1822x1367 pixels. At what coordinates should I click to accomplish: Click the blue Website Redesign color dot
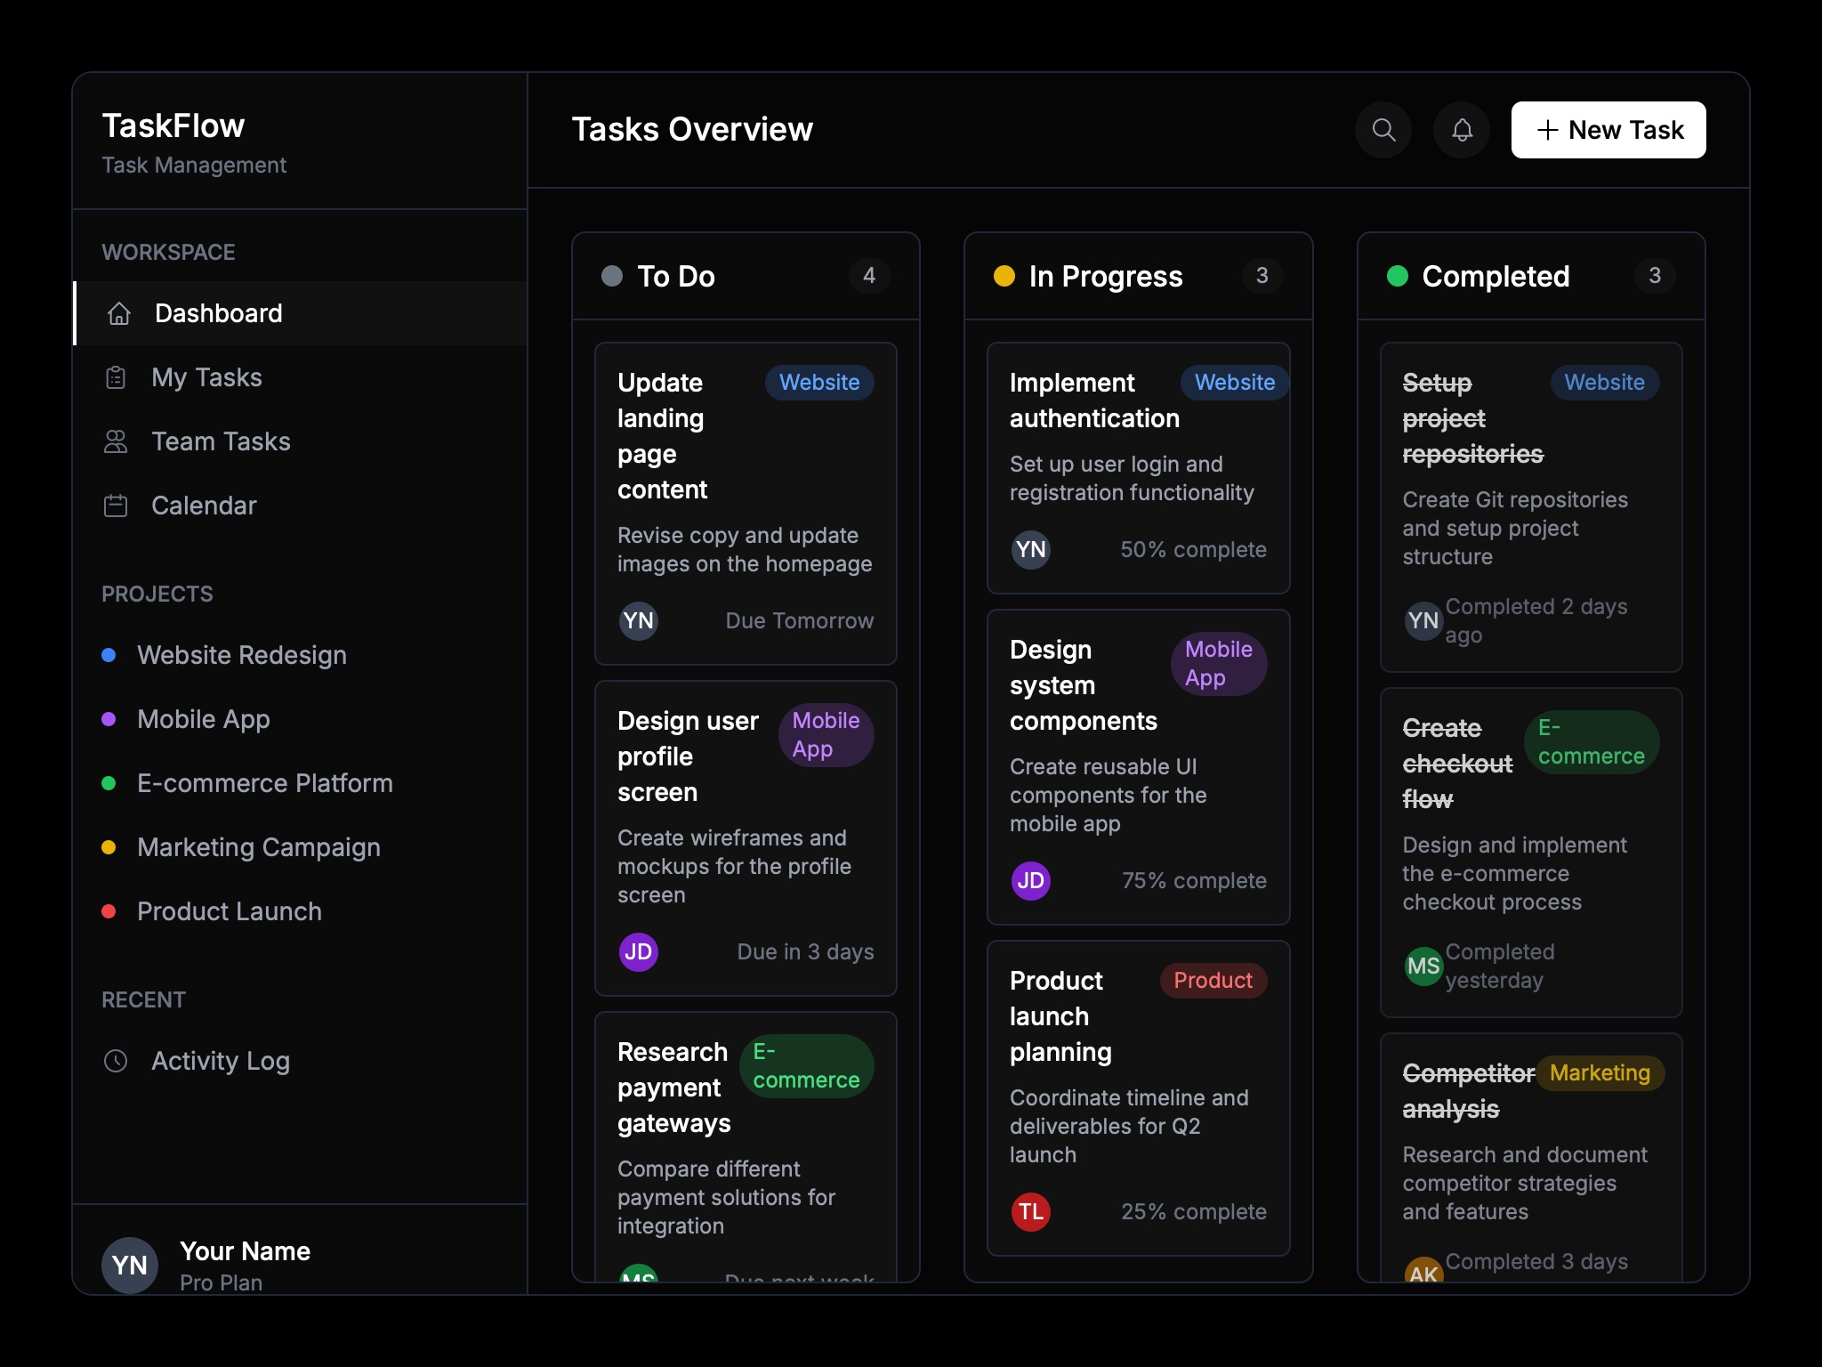[109, 655]
